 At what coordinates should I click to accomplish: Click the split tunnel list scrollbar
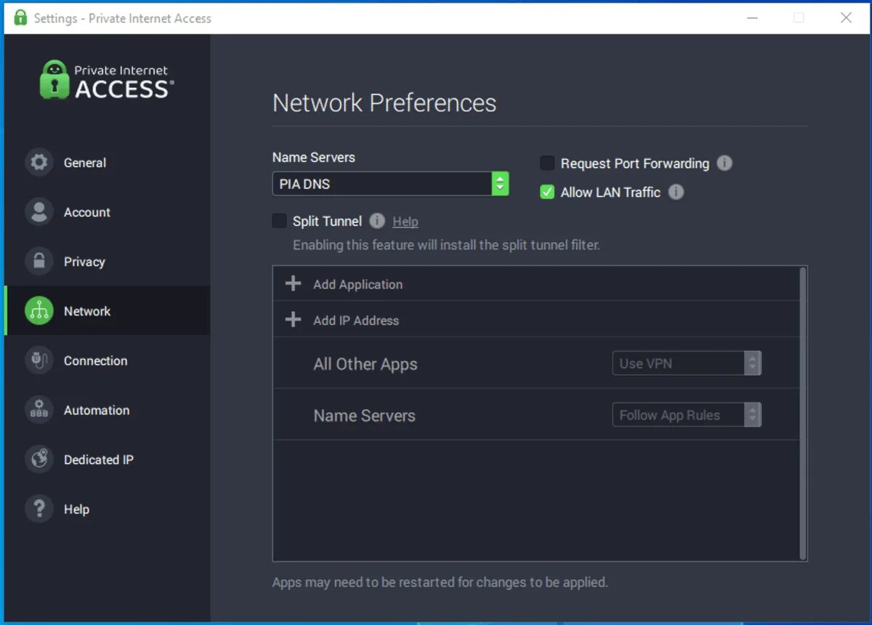803,414
